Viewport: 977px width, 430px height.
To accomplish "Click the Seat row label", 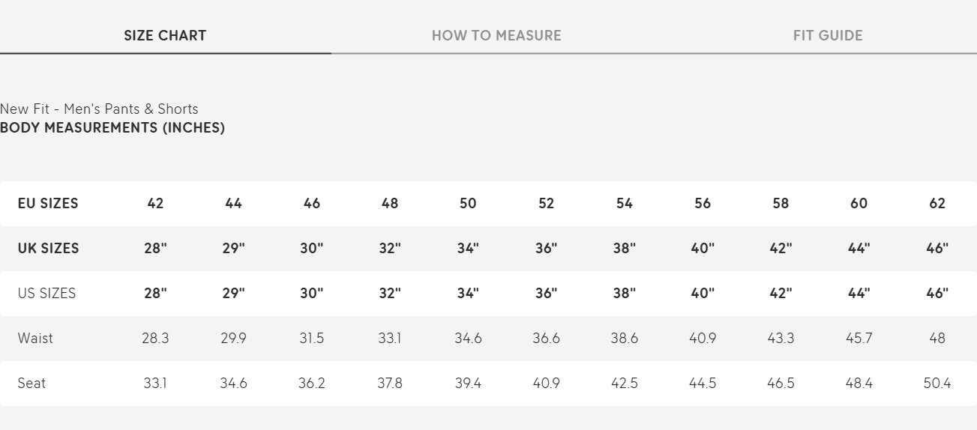I will (31, 383).
